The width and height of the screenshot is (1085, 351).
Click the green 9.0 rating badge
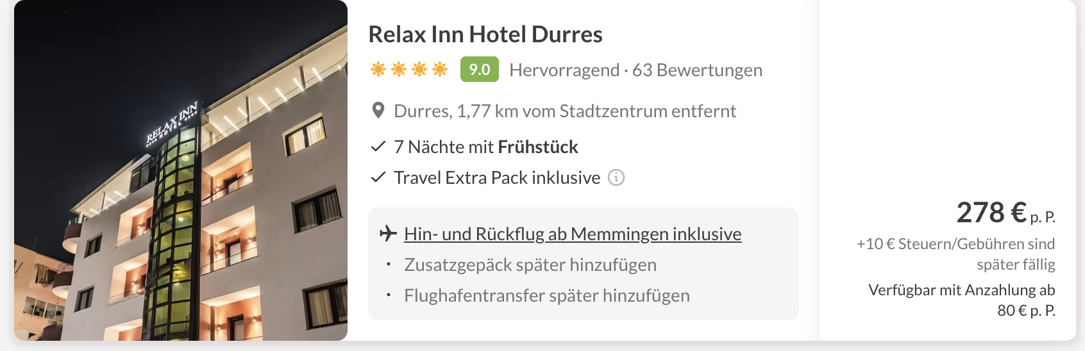[480, 69]
